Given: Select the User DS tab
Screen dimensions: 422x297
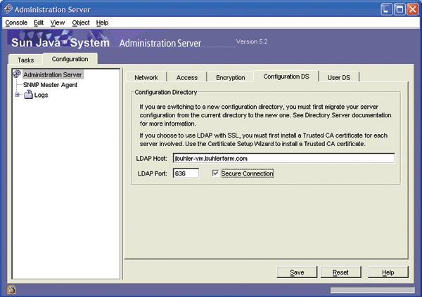Looking at the screenshot, I should click(x=338, y=77).
